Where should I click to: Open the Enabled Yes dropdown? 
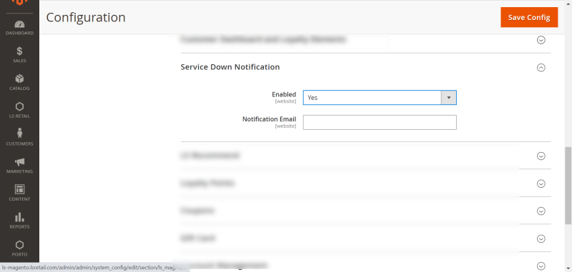coord(380,98)
